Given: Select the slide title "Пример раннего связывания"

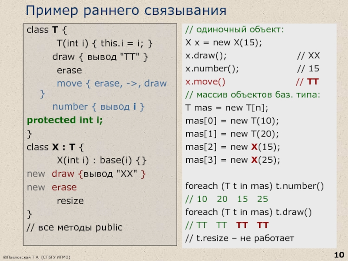Looking at the screenshot, I should (x=126, y=10).
